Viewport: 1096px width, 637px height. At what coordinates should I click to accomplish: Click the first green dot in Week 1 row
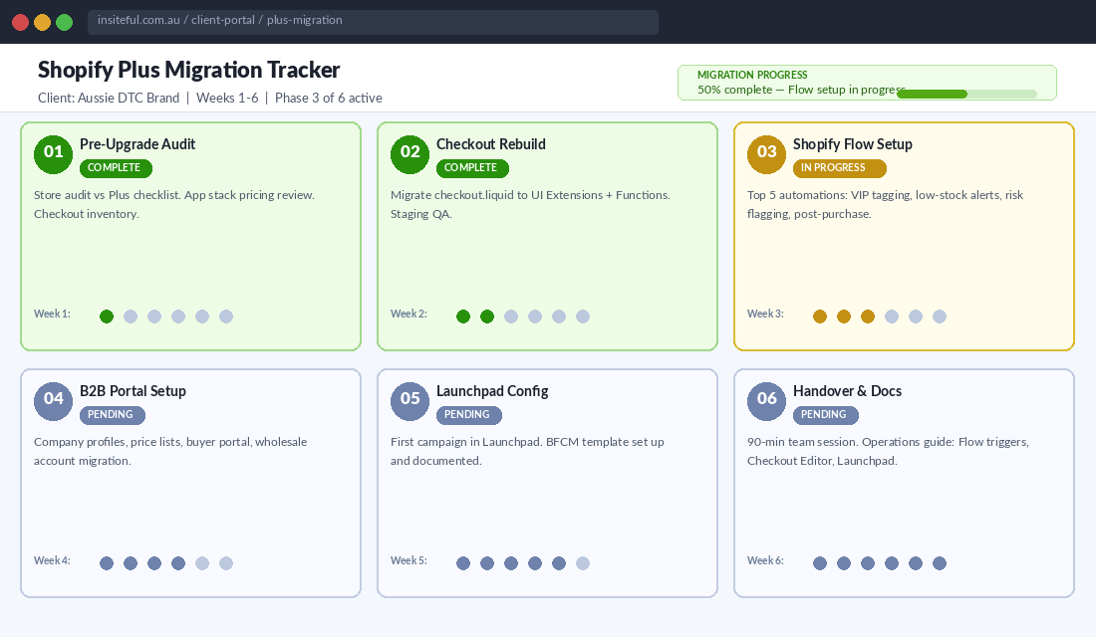click(x=107, y=317)
